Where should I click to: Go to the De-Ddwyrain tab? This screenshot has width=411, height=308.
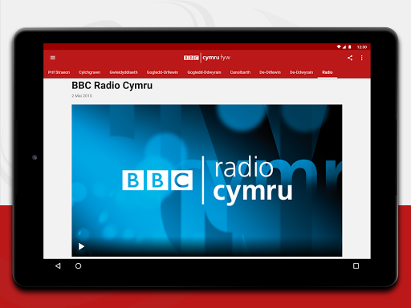(301, 72)
